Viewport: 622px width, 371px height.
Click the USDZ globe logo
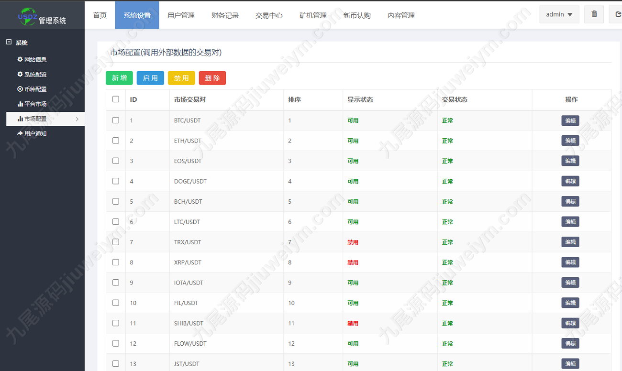27,16
